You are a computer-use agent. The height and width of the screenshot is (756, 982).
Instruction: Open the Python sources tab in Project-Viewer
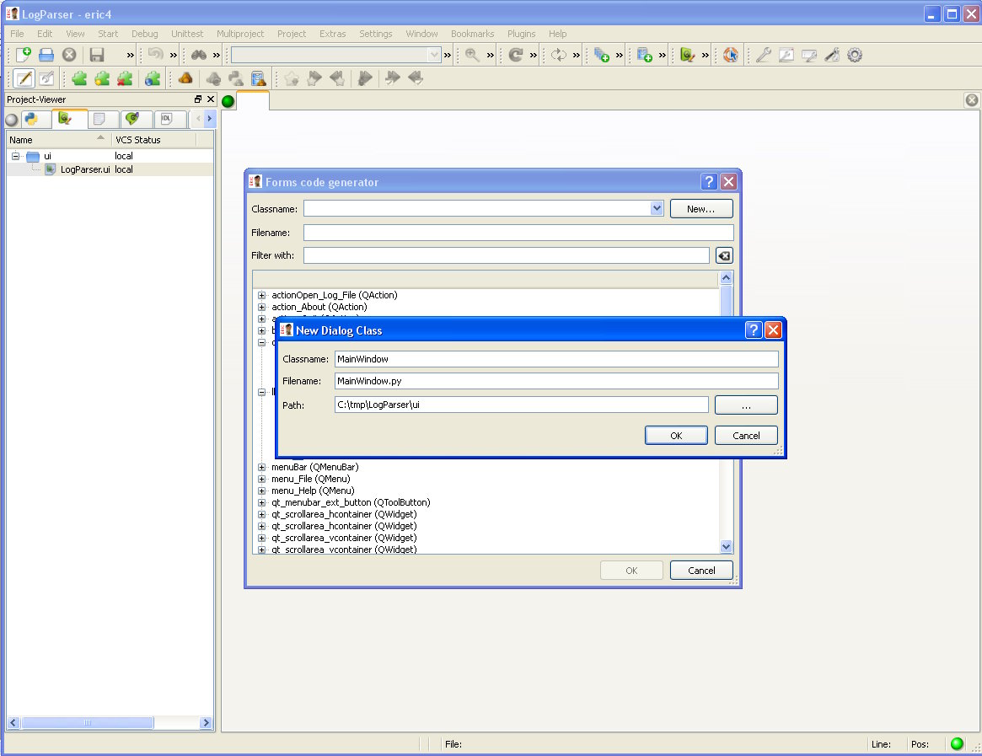31,120
